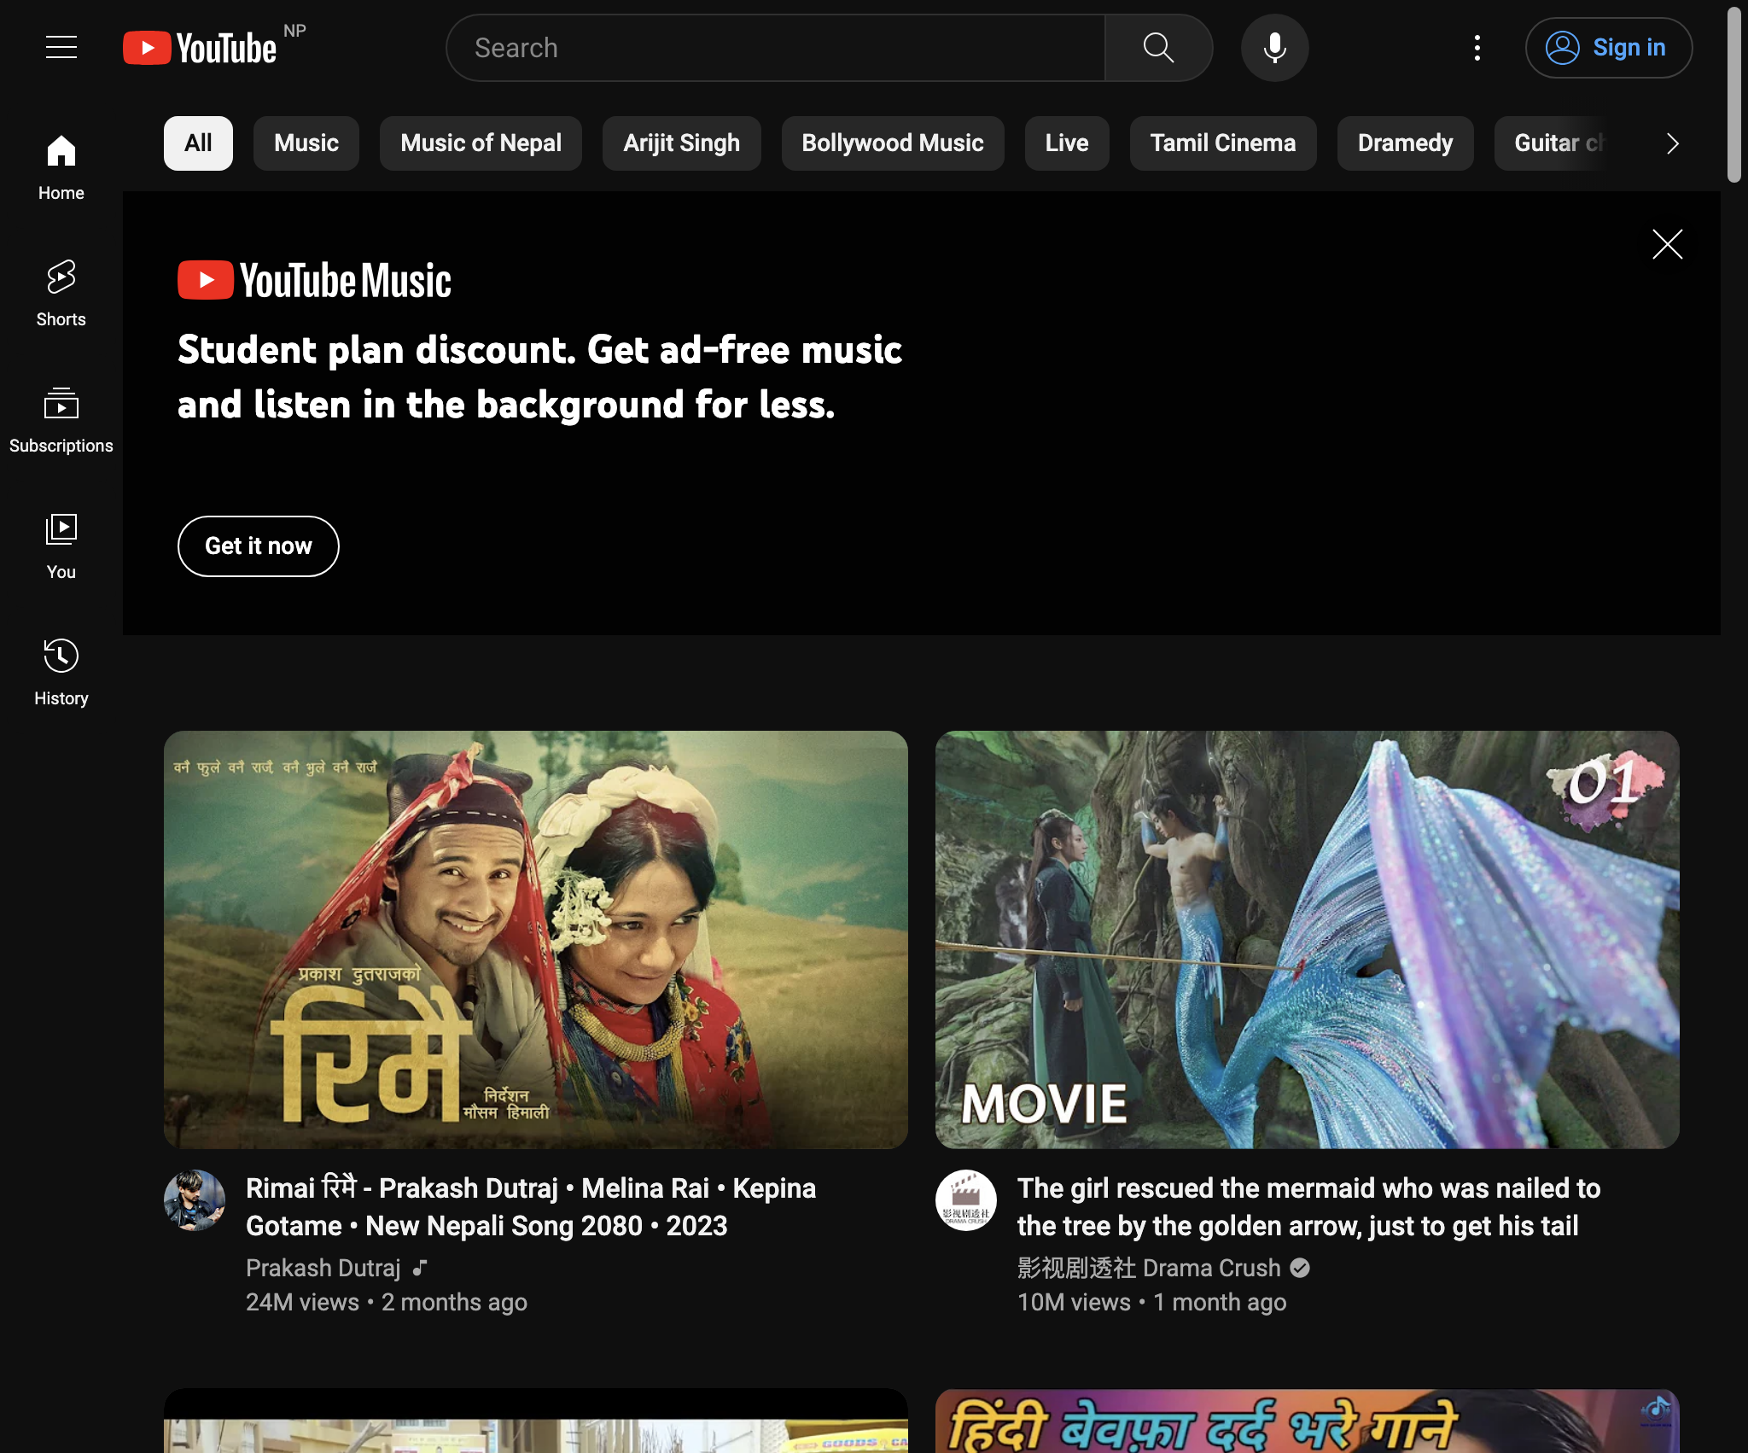Open the Rimai video thumbnail
1748x1453 pixels.
tap(536, 940)
